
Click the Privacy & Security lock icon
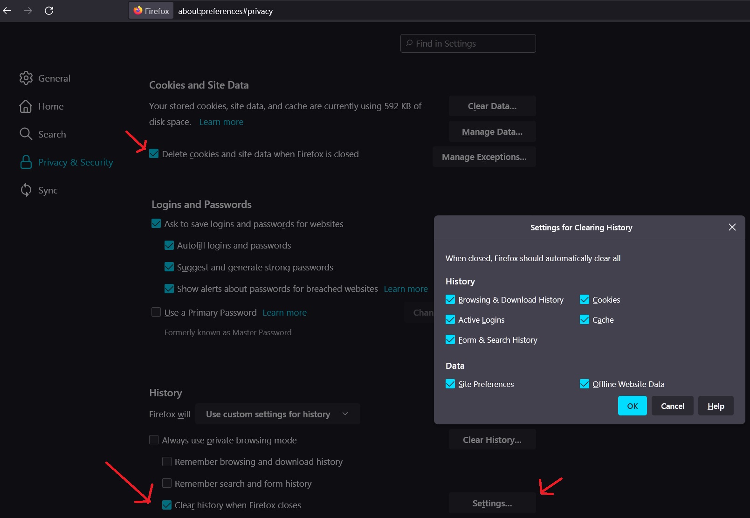point(26,162)
